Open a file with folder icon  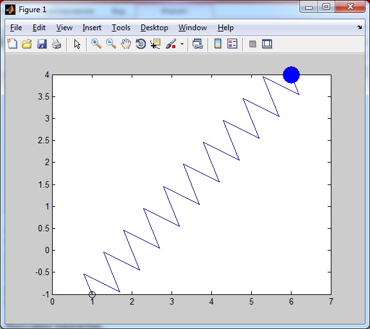tap(27, 44)
